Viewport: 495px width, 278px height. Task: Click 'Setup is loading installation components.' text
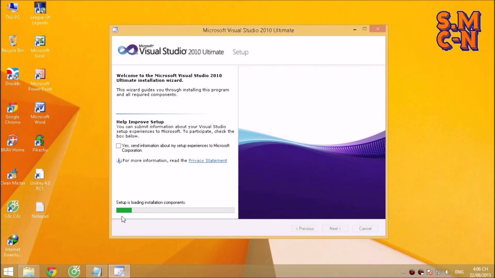[151, 203]
